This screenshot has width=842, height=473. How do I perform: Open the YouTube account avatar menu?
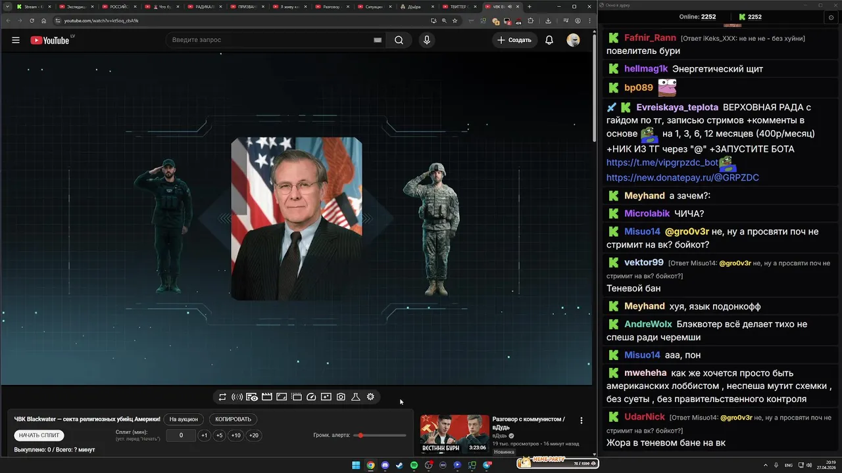(x=574, y=40)
